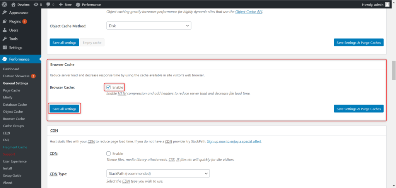
Task: Click the Tools wrench icon
Action: [5, 39]
